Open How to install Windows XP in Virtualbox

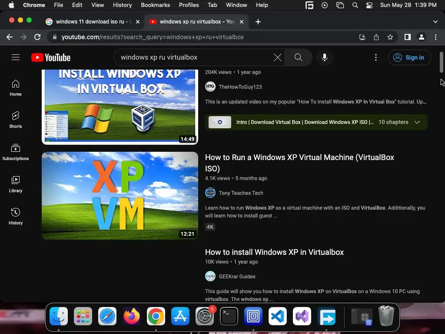[274, 252]
